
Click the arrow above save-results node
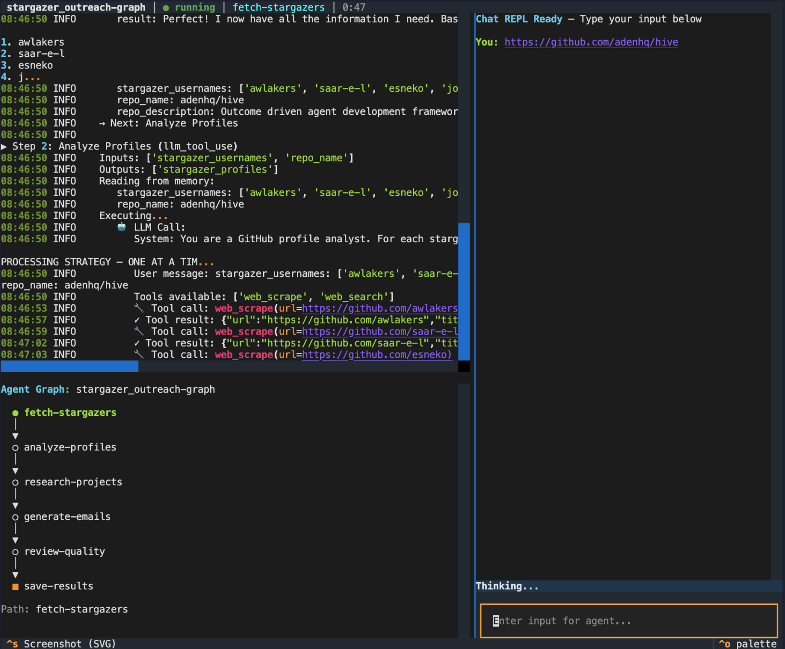pos(15,575)
